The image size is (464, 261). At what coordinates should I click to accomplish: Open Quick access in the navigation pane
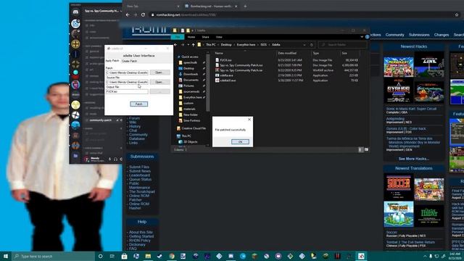tap(189, 57)
